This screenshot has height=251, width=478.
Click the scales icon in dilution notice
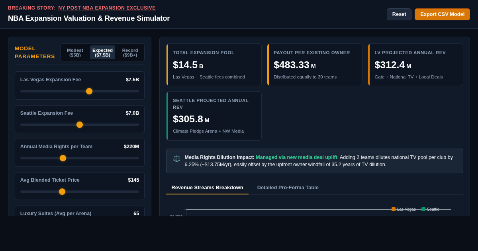click(176, 158)
